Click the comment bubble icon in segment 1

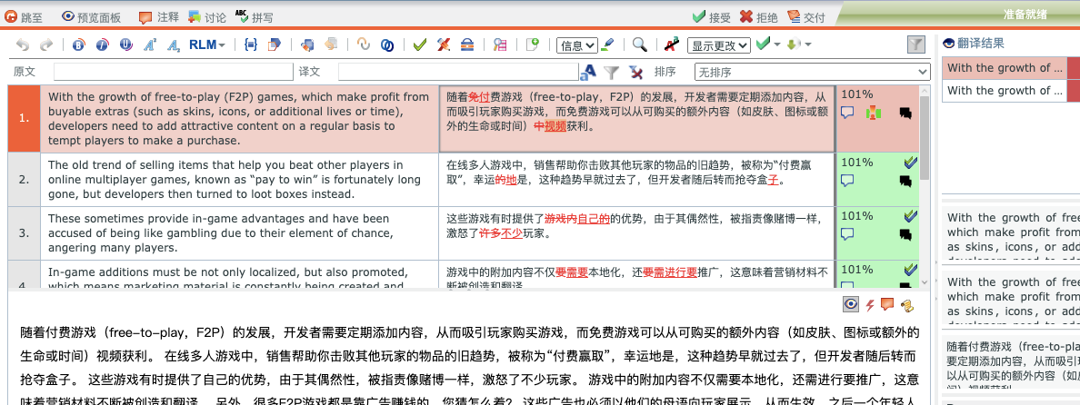pyautogui.click(x=848, y=112)
